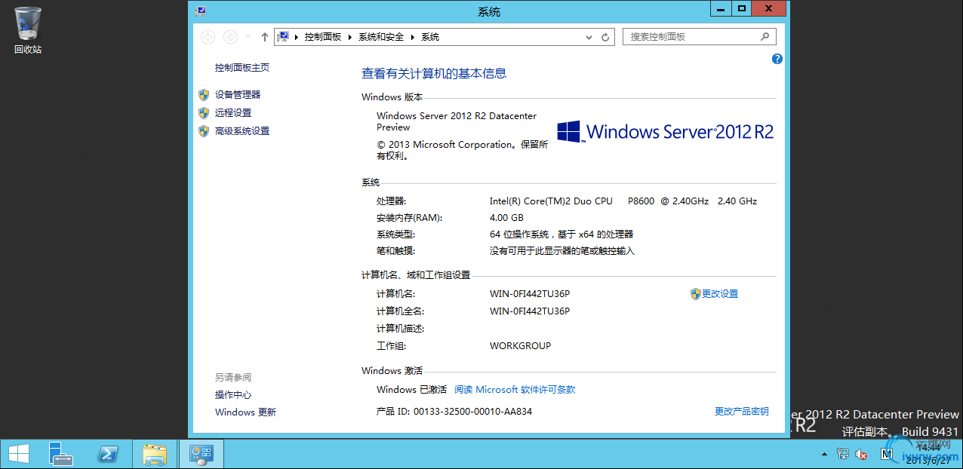Image resolution: width=963 pixels, height=469 pixels.
Task: Open the blue Help question mark
Action: (777, 59)
